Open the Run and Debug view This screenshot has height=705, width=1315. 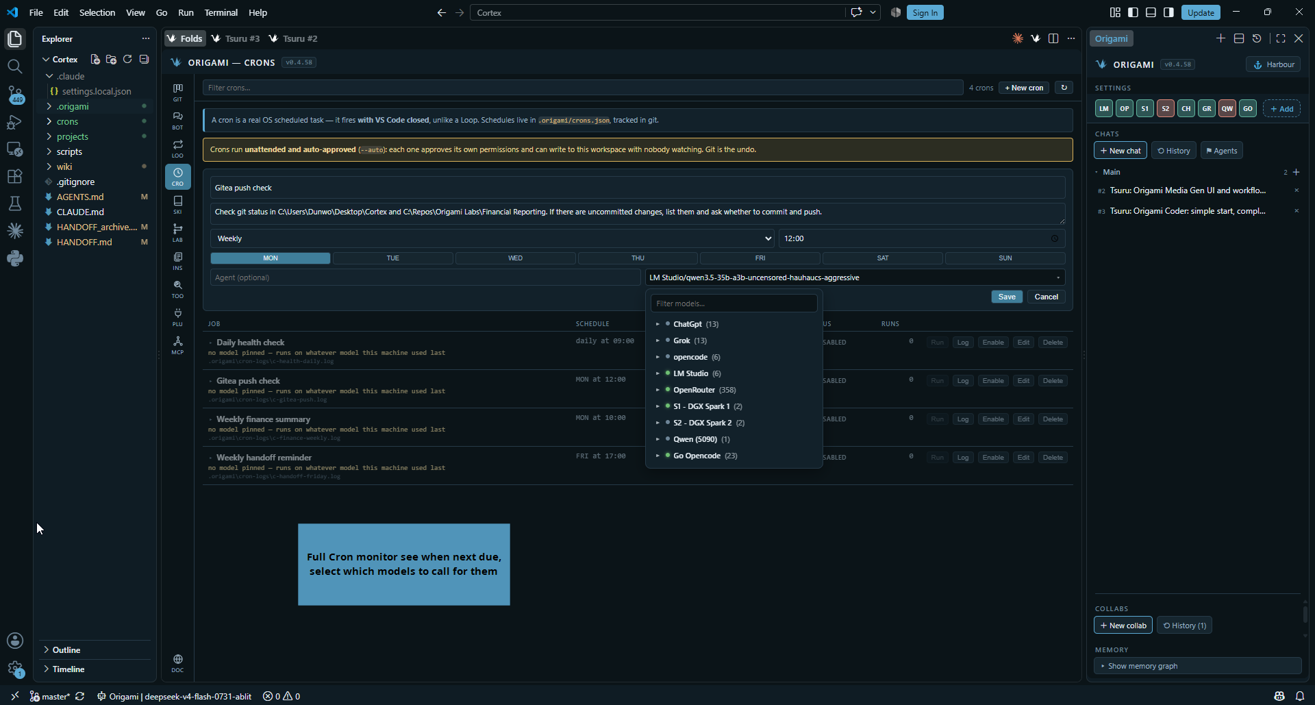click(x=14, y=122)
